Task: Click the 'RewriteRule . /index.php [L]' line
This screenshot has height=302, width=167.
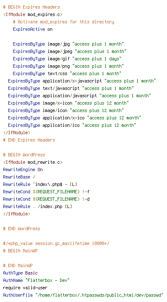Action: [38, 206]
